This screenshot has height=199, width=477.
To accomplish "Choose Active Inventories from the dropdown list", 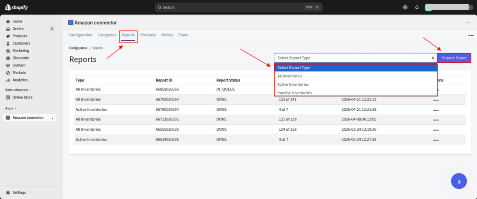I will pos(293,84).
